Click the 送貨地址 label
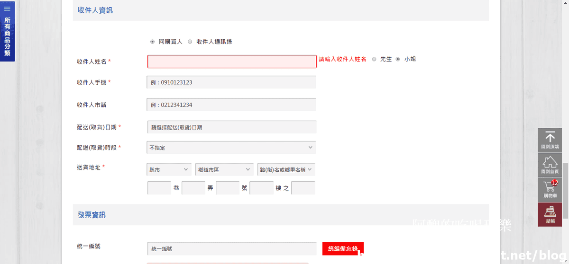Image resolution: width=569 pixels, height=264 pixels. pos(89,167)
